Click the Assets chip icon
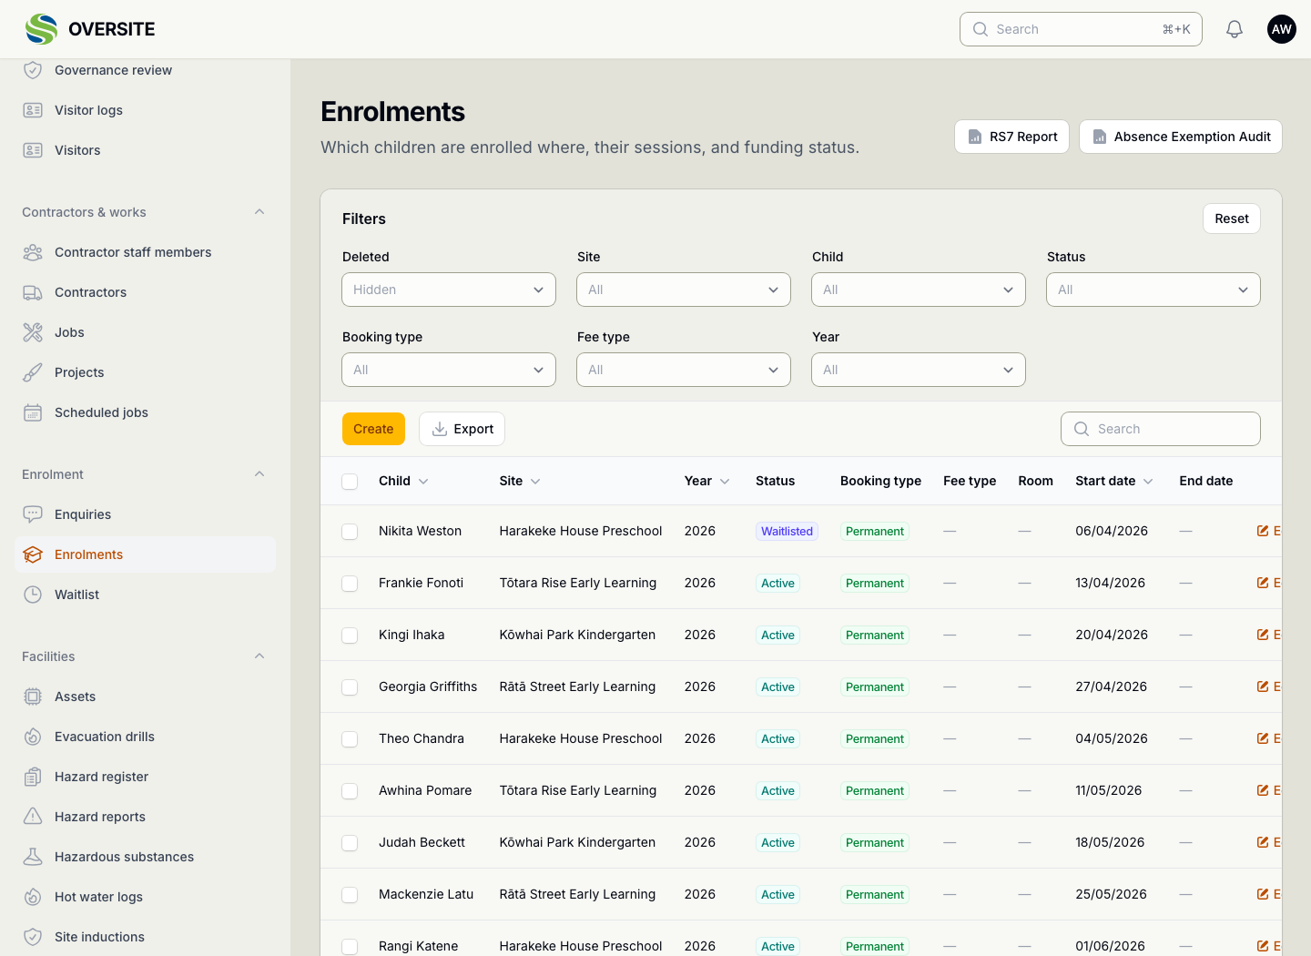The image size is (1311, 956). 33,697
